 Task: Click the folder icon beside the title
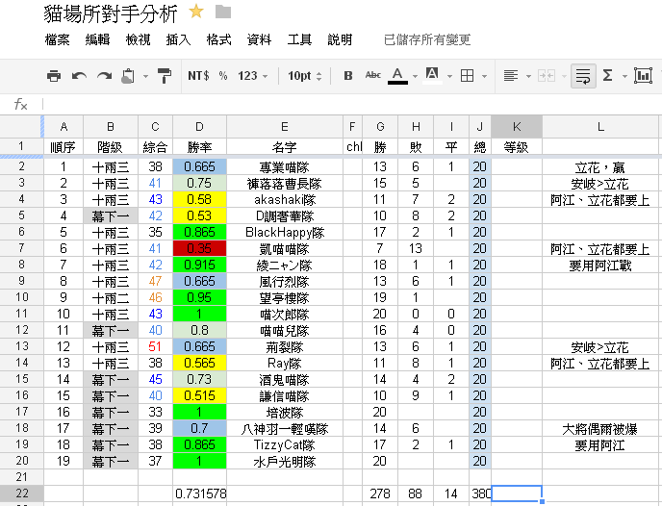pos(223,13)
